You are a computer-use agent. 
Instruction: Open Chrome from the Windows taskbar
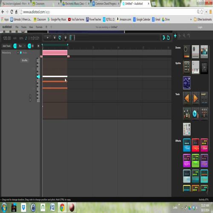pos(62,207)
